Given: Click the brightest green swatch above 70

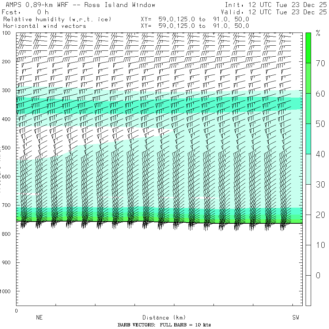Looking at the screenshot, I should (x=308, y=48).
